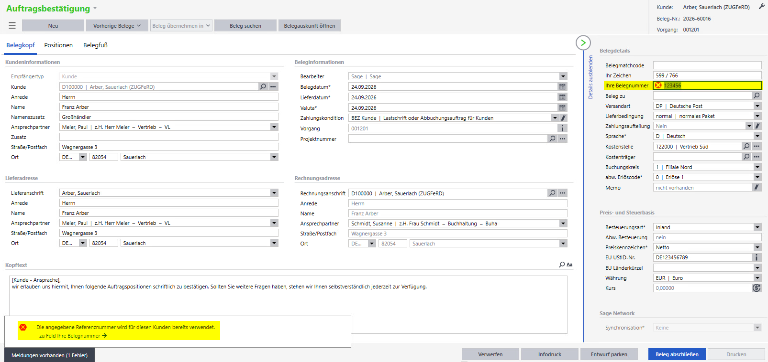Click into Ihre Belegnummer field
Screen dimensions: 768x362
[x=707, y=85]
